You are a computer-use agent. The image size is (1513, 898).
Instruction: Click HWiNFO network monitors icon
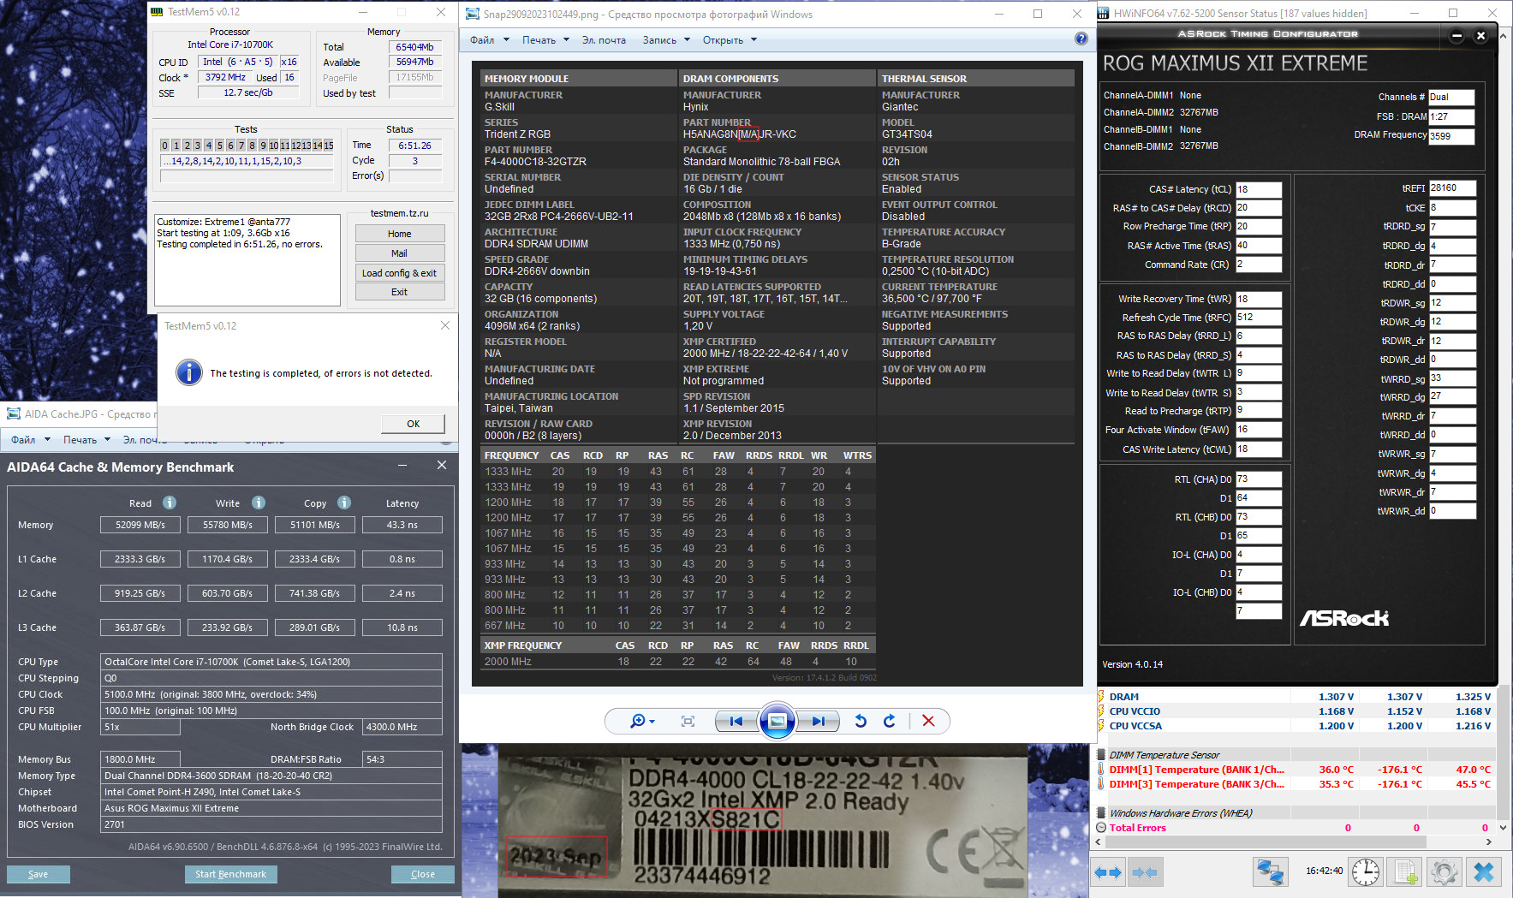(1270, 872)
